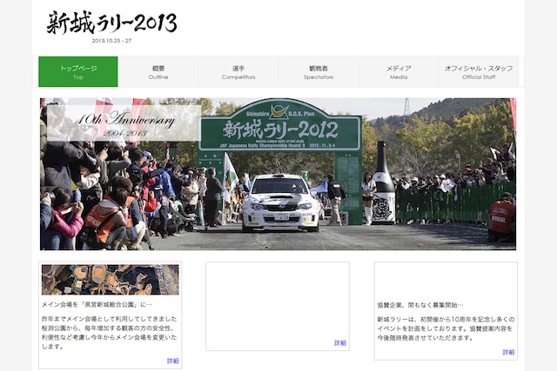Click the メイン会場を「県営新城総合公園」に headline

97,305
